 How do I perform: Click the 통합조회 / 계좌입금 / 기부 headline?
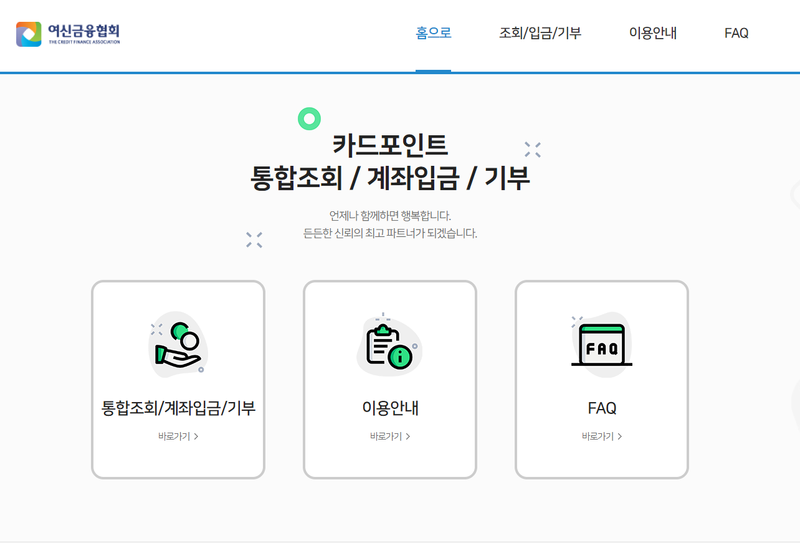pyautogui.click(x=390, y=179)
